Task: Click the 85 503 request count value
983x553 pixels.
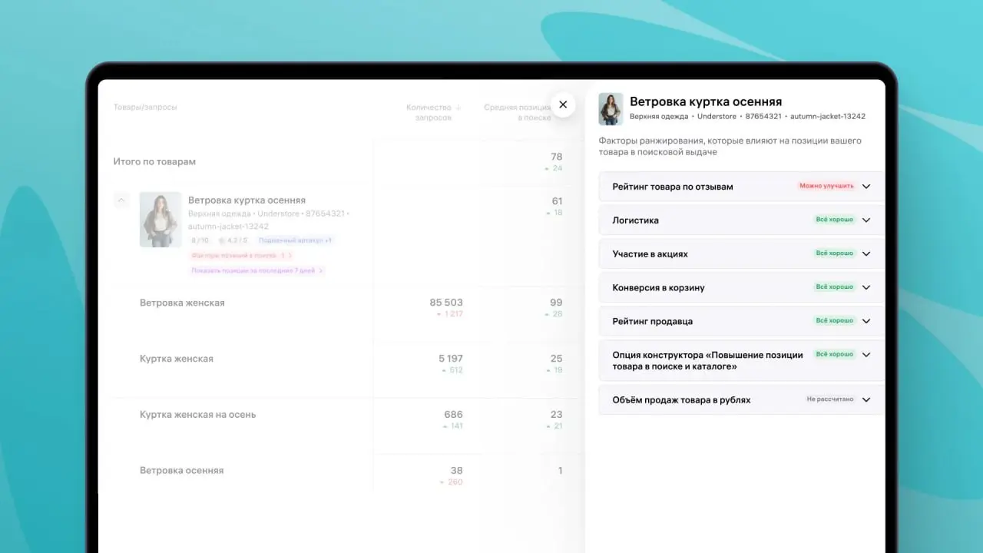Action: coord(446,303)
